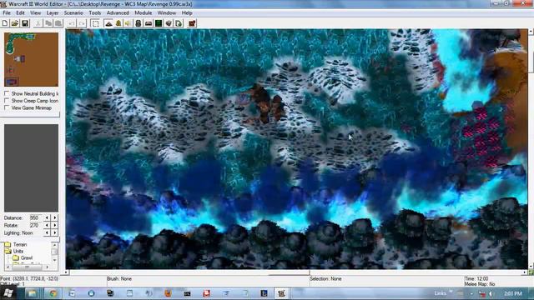Switch Lighting to next option
Image resolution: width=534 pixels, height=300 pixels.
tap(55, 233)
